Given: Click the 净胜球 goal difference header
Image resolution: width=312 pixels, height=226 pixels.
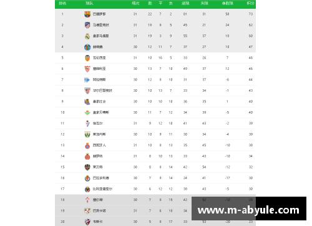Looking at the screenshot, I should click(227, 3).
